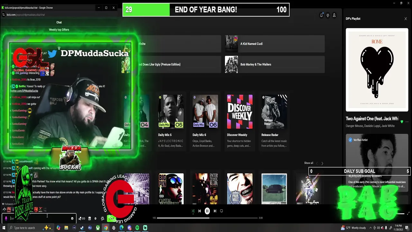The width and height of the screenshot is (412, 232).
Task: Open more options next to song heart
Action: (407, 122)
